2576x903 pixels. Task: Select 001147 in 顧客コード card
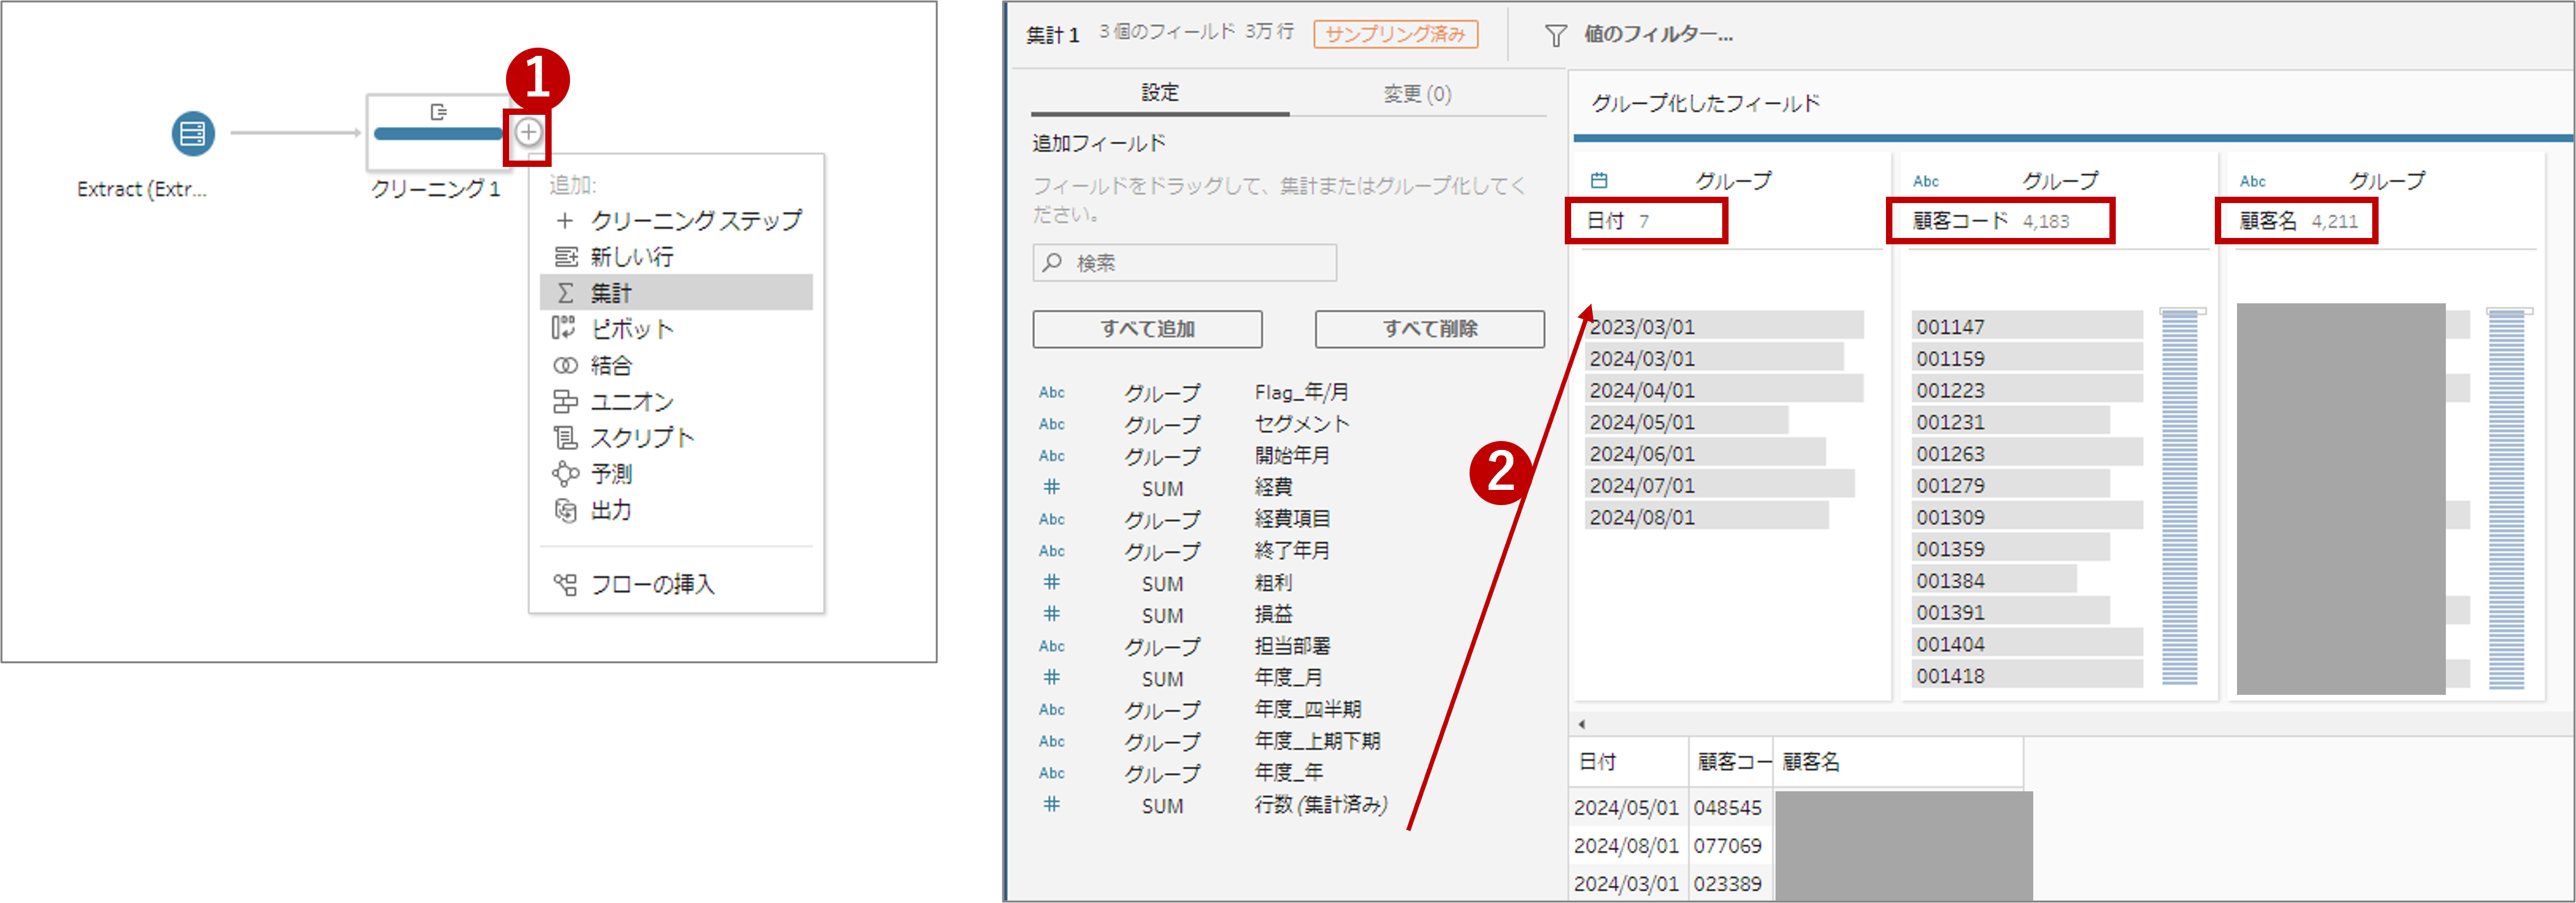(x=2027, y=326)
